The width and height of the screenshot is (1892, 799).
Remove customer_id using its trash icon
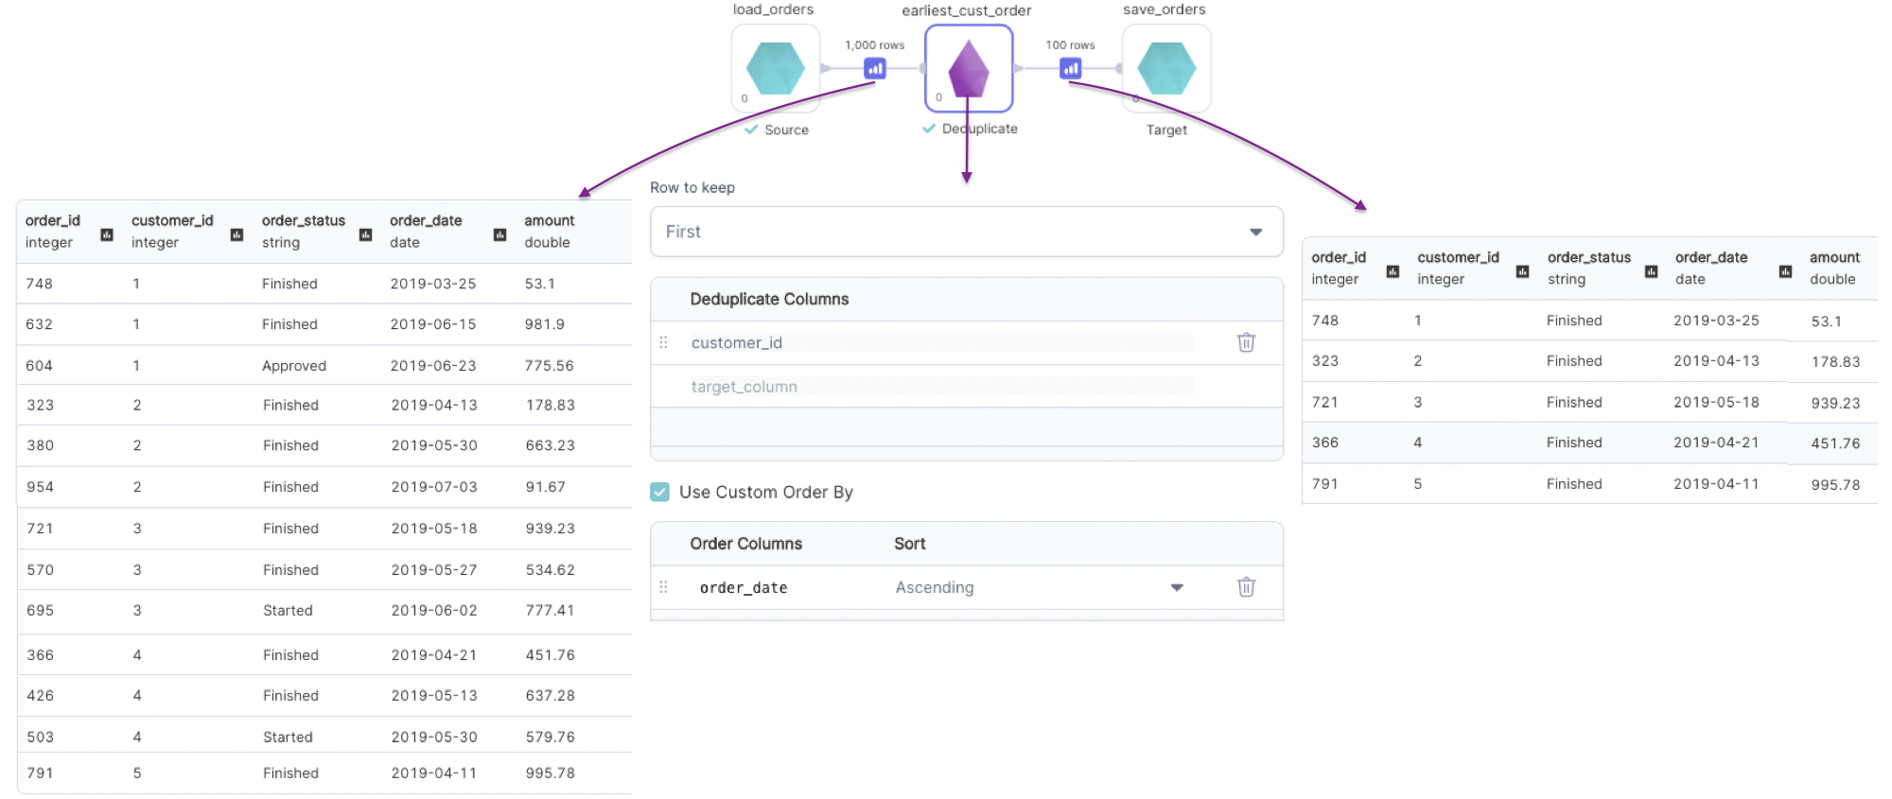pos(1246,342)
